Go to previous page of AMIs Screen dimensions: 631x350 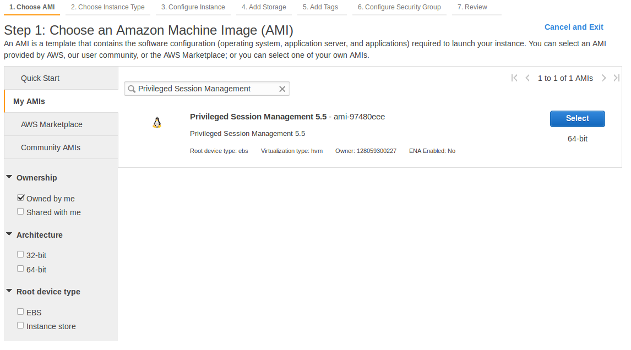pyautogui.click(x=527, y=78)
